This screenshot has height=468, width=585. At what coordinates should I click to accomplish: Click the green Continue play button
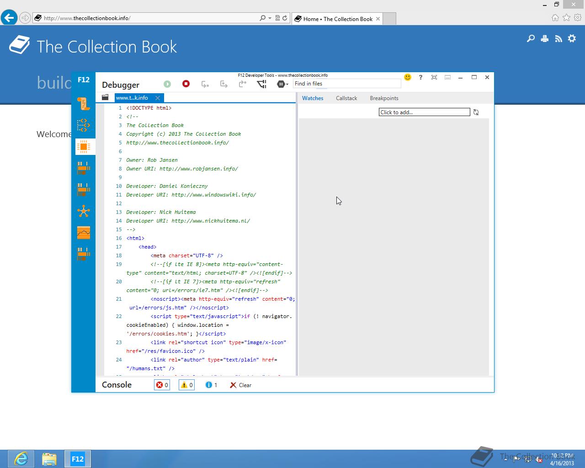pyautogui.click(x=167, y=84)
